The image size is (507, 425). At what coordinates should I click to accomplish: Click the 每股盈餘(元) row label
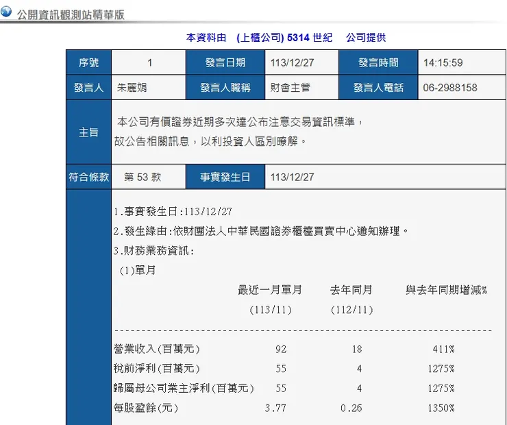click(x=146, y=408)
